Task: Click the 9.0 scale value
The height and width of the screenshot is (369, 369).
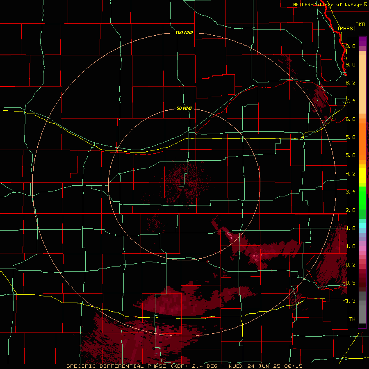Action: (x=351, y=65)
